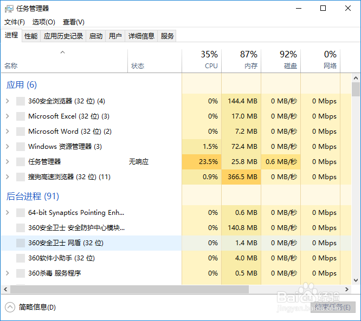This screenshot has width=361, height=321.
Task: Click the 360杀毒 服务程序 process icon
Action: point(21,273)
